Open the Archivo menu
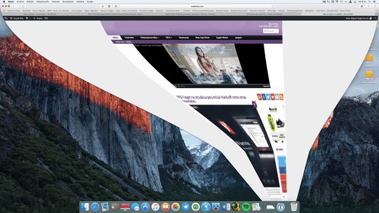The width and height of the screenshot is (379, 213). click(x=20, y=1)
